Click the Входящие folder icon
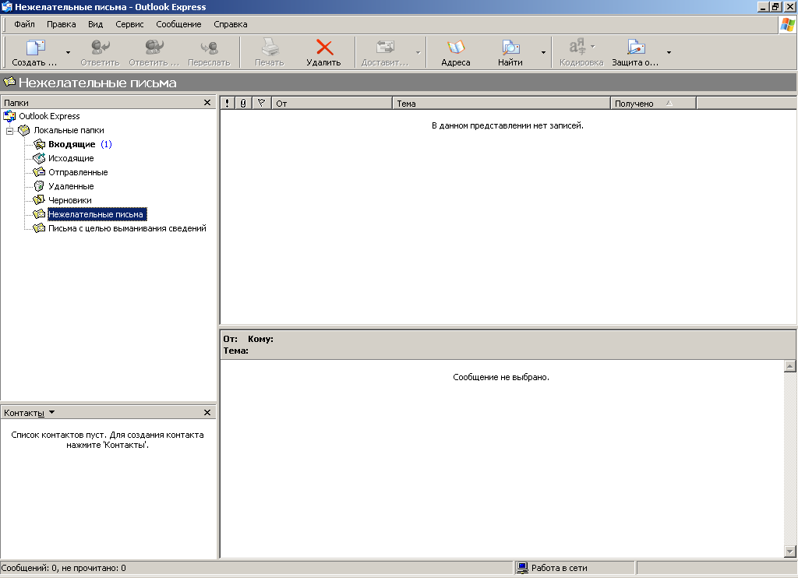This screenshot has width=798, height=578. pyautogui.click(x=39, y=144)
